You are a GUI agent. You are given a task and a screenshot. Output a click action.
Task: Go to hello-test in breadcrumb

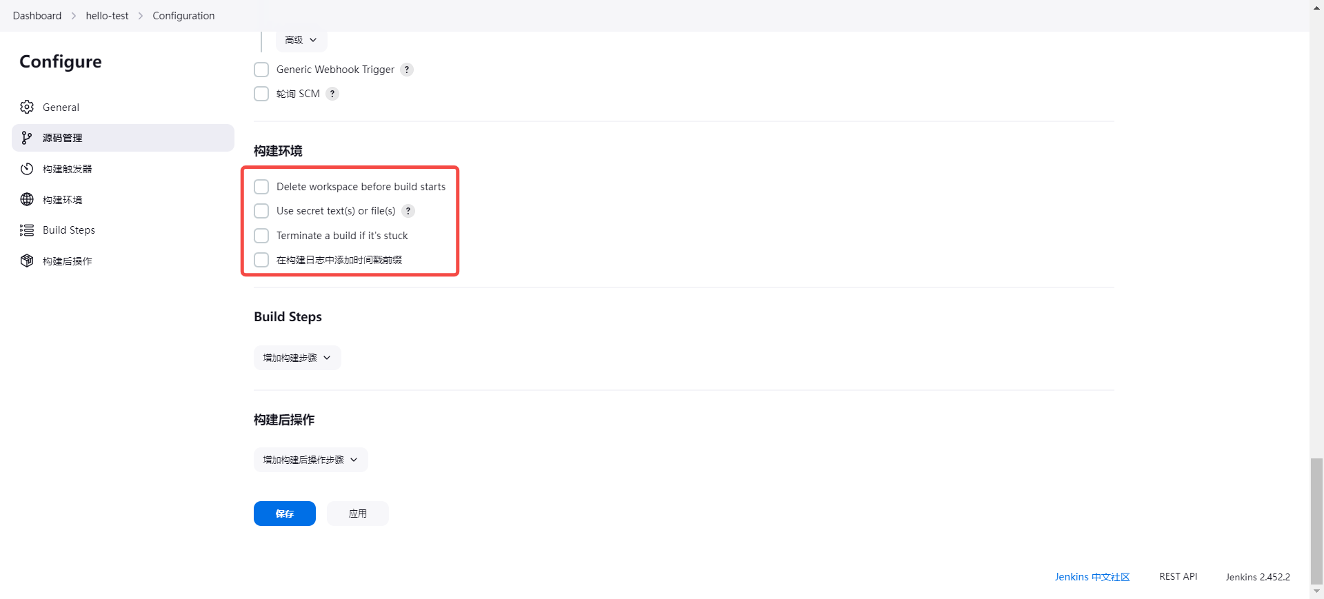107,16
